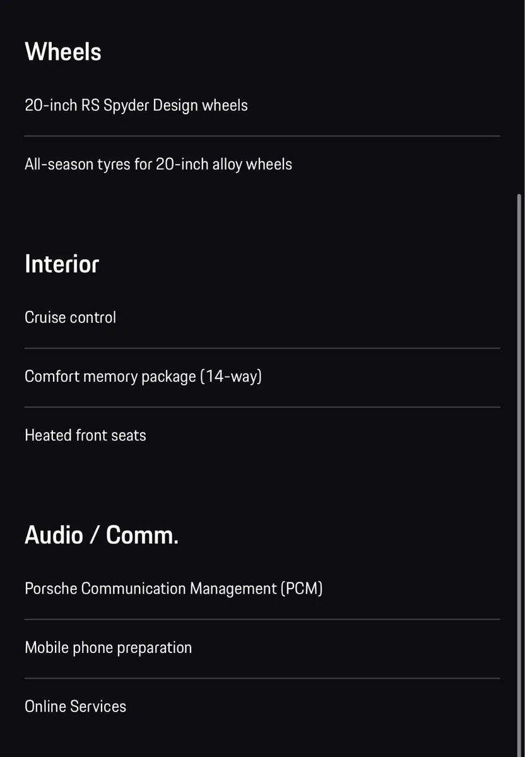
Task: Click the Audio / Comm. section heading
Action: (x=102, y=535)
